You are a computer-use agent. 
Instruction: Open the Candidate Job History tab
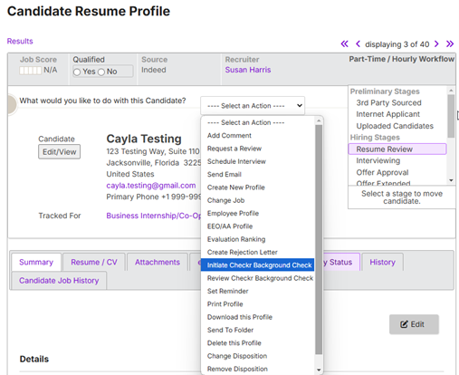click(x=59, y=281)
